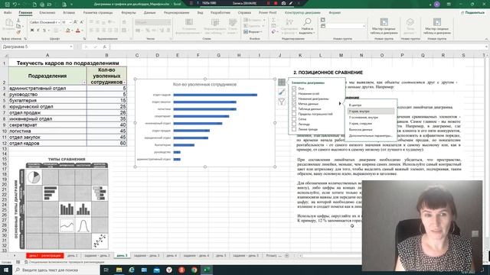Image resolution: width=490 pixels, height=275 pixels.
Task: Click the font color red A swatch
Action: click(78, 31)
